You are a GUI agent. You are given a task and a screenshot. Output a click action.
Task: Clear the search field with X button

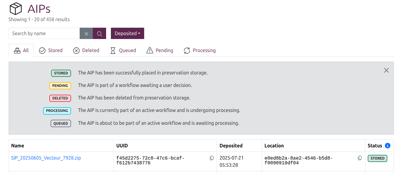point(86,33)
